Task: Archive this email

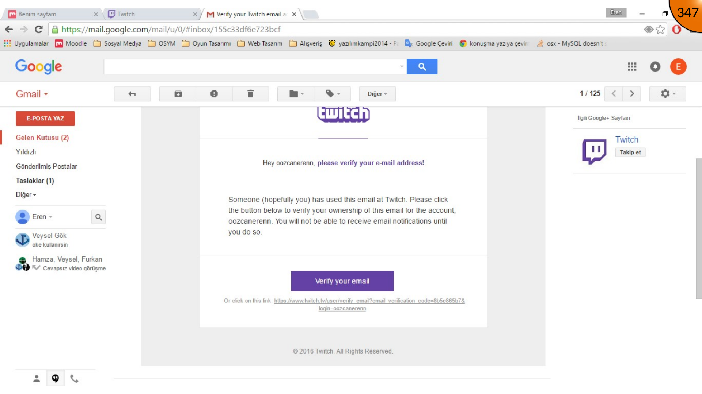Action: pyautogui.click(x=178, y=94)
